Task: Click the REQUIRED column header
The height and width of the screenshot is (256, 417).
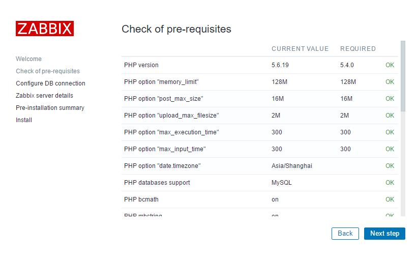Action: click(358, 49)
